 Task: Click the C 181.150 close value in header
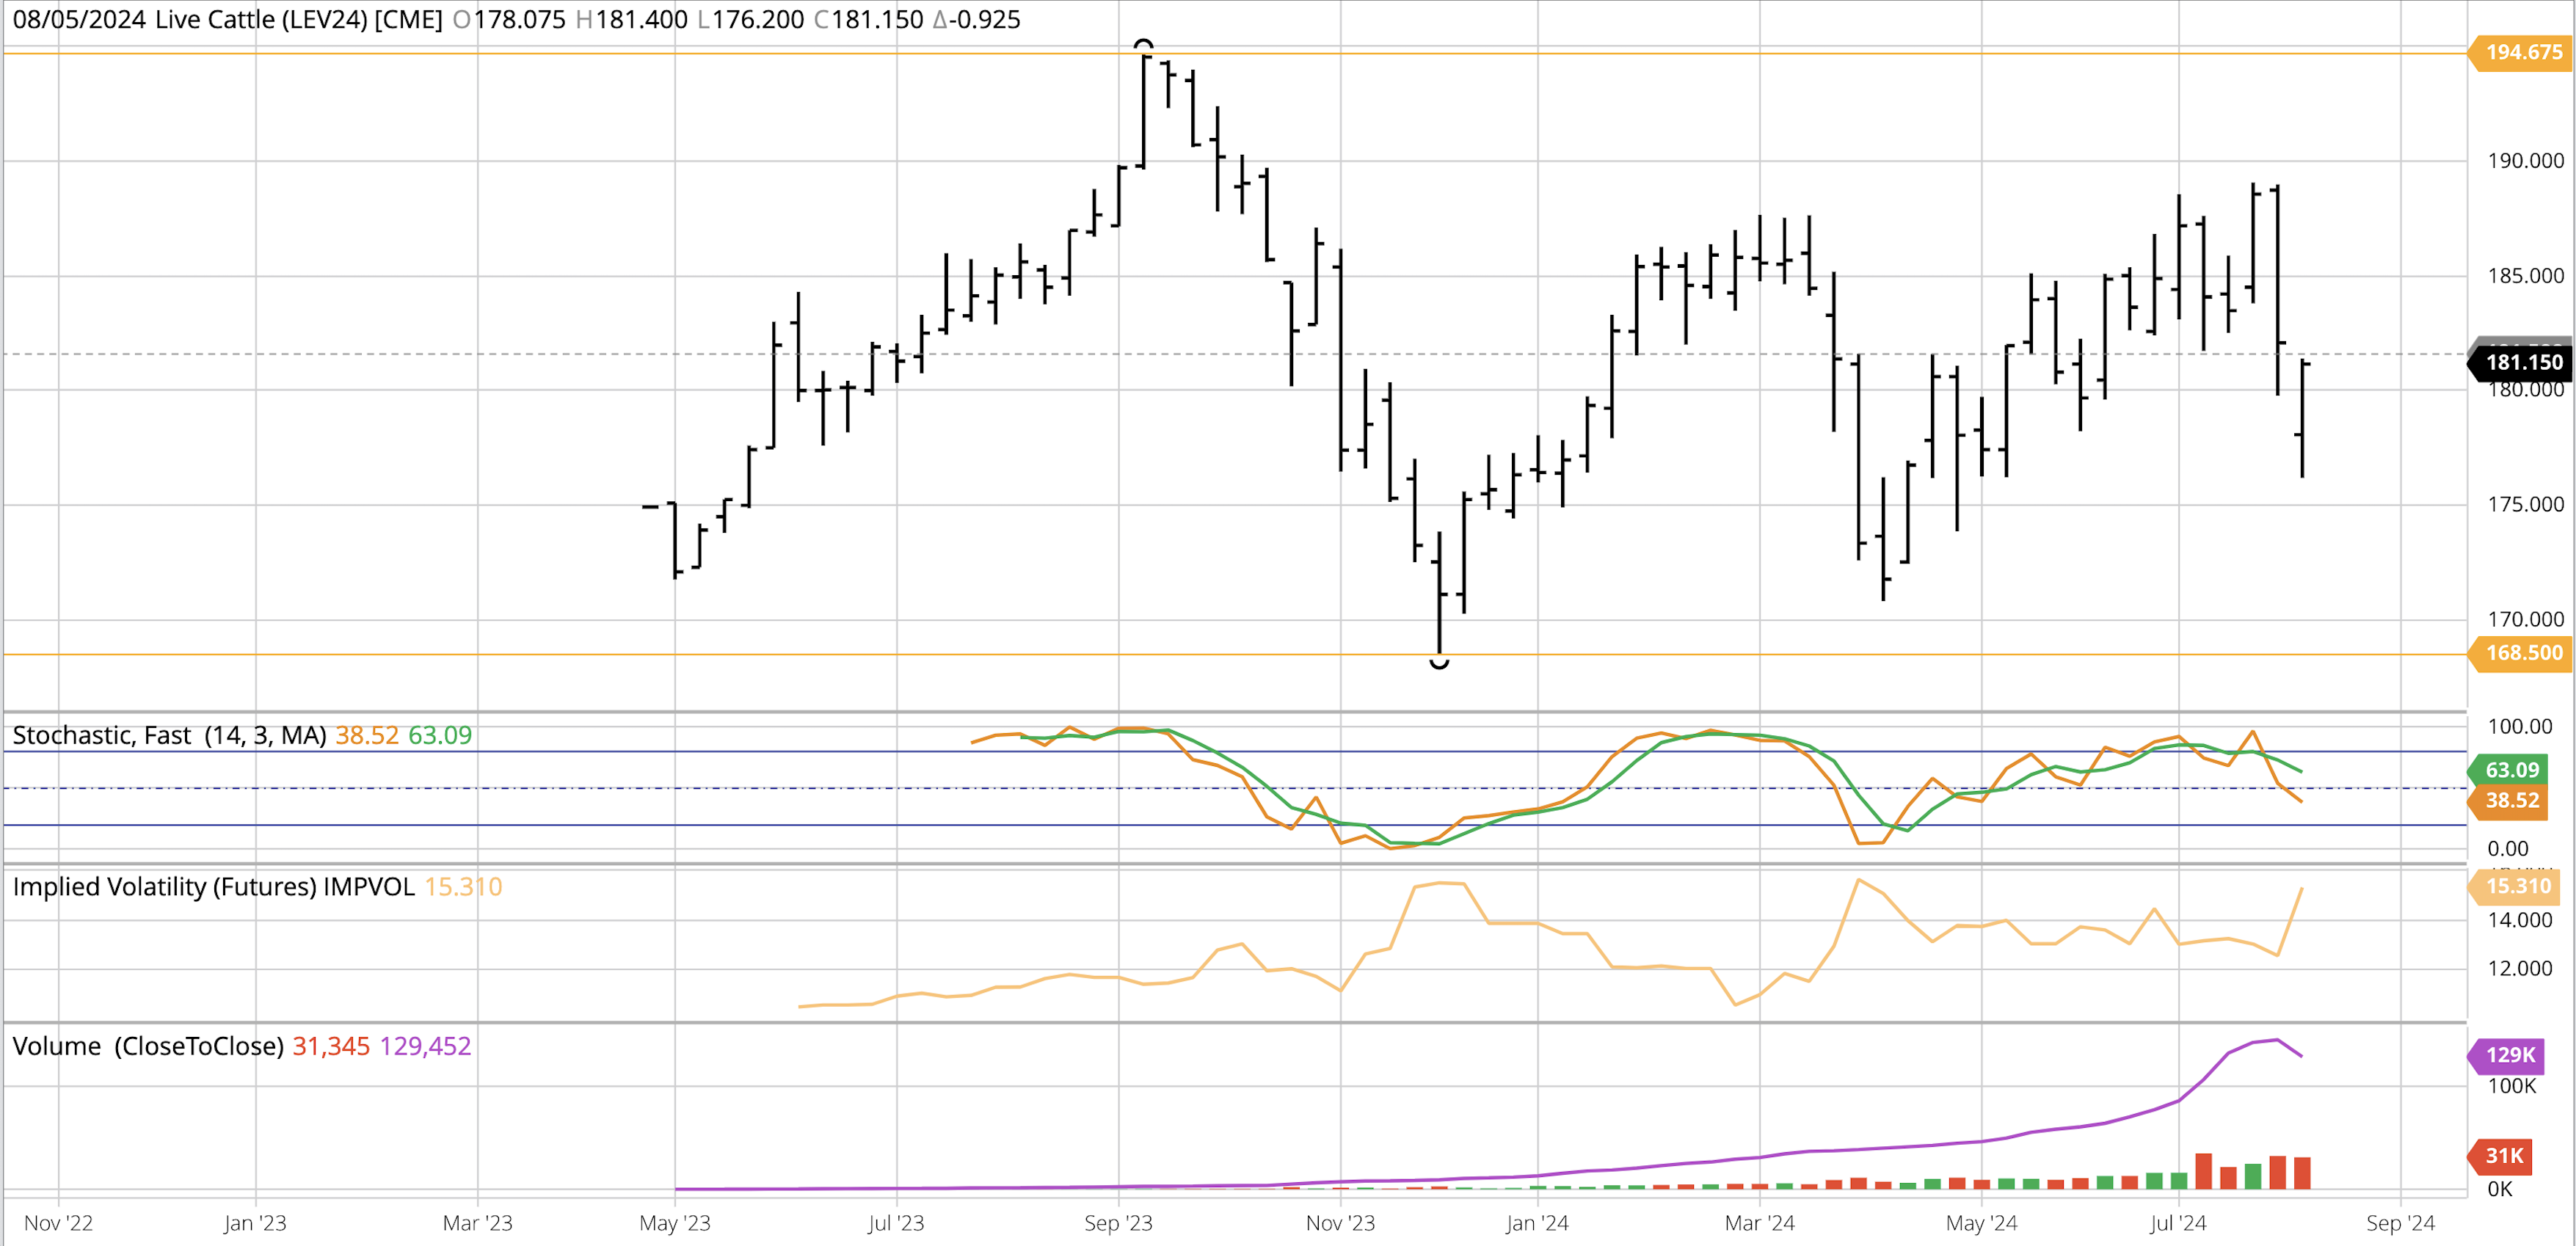pos(868,20)
